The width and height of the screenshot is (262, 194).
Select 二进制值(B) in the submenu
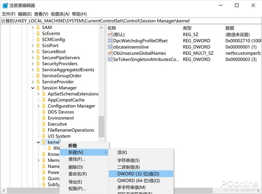[141, 167]
